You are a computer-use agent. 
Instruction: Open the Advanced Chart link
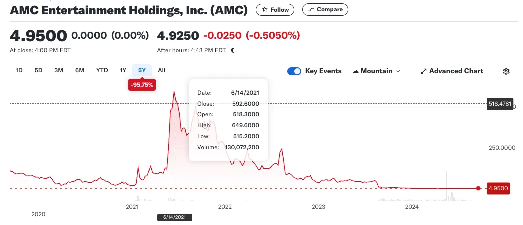pos(452,71)
